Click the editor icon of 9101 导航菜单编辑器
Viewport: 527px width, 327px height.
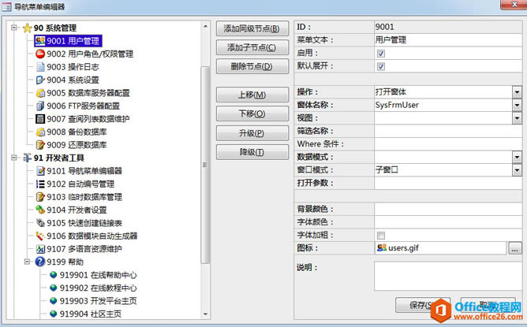coord(40,171)
